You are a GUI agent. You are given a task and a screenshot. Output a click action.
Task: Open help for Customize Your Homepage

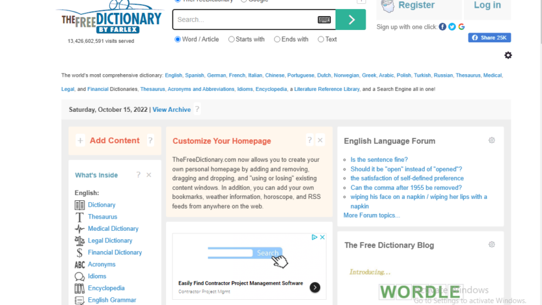[x=310, y=140]
